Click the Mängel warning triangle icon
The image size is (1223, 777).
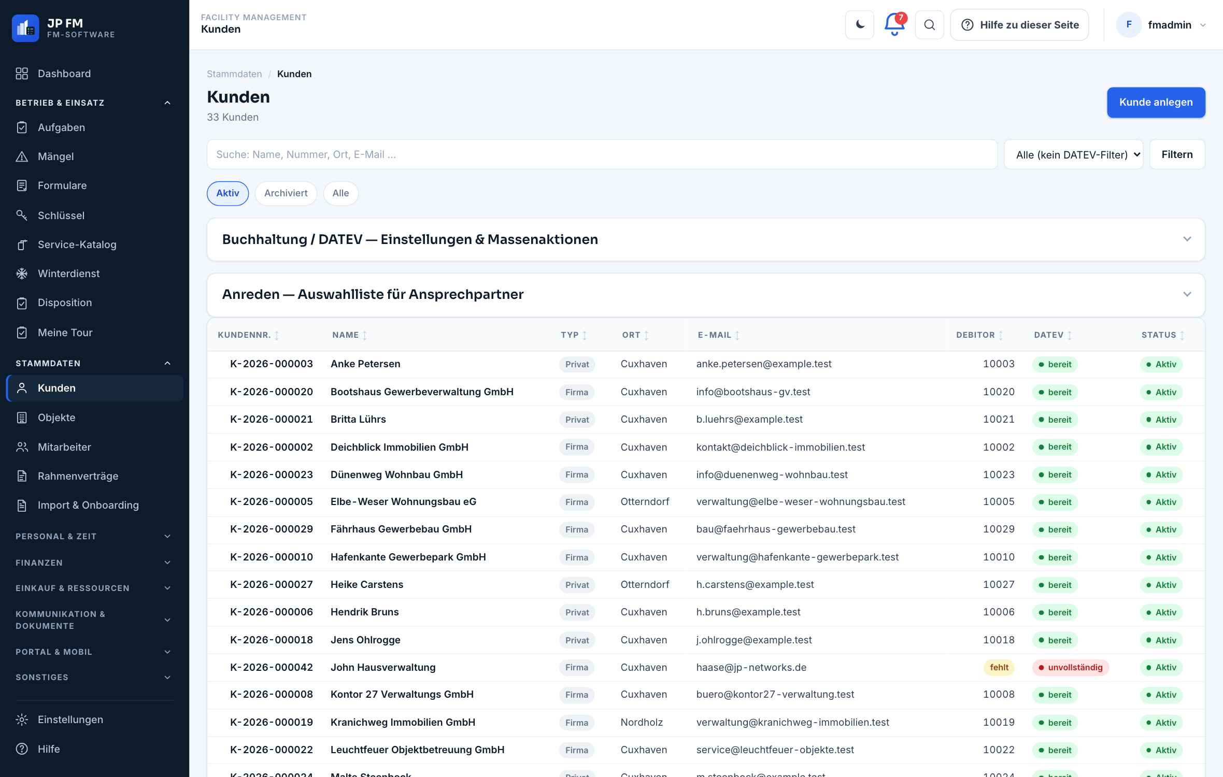tap(22, 156)
